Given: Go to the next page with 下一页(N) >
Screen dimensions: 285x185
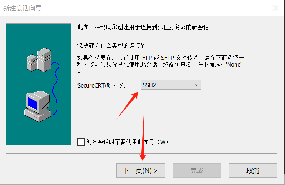Looking at the screenshot, I should (x=140, y=170).
